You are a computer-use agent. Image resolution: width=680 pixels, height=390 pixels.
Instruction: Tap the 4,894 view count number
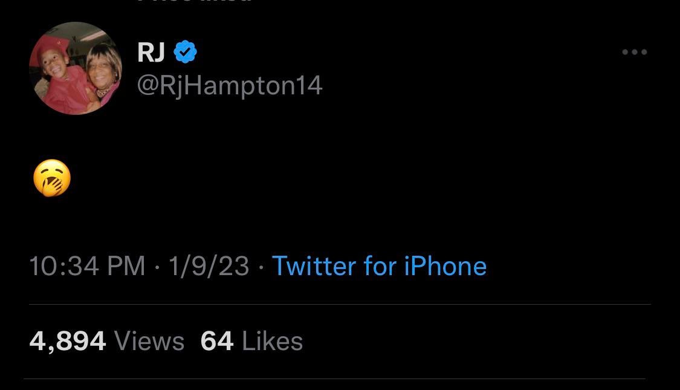(x=68, y=341)
